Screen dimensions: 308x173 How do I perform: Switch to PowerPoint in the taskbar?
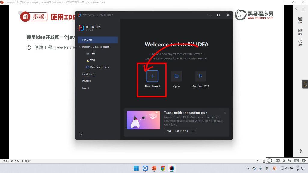[x=154, y=168]
